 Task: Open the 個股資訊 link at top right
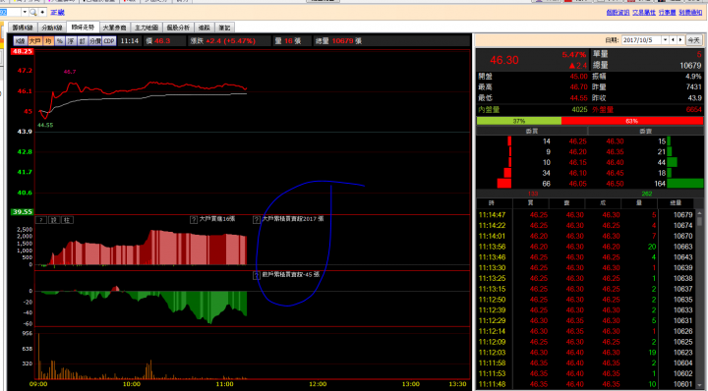618,12
